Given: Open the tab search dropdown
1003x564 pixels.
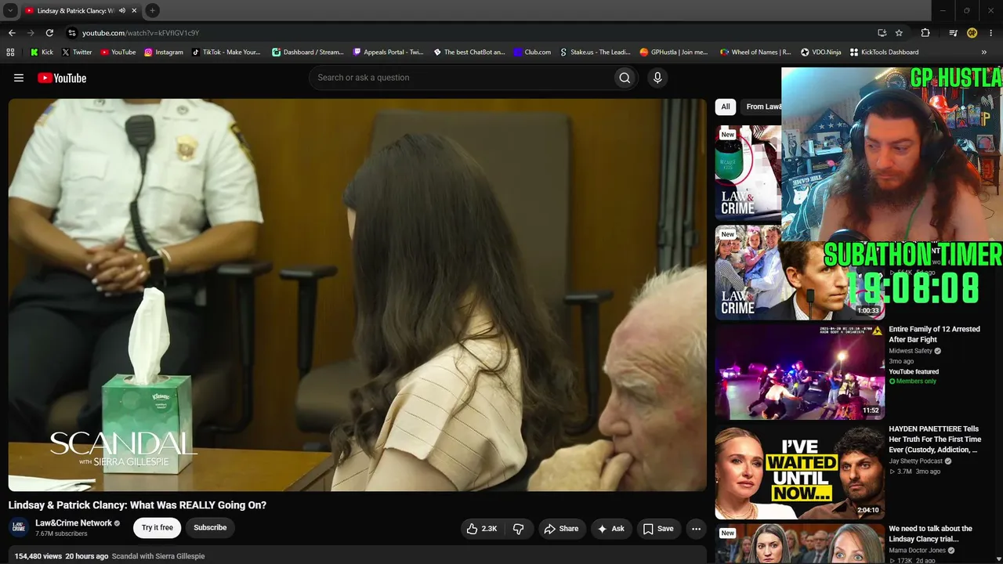Looking at the screenshot, I should point(10,10).
